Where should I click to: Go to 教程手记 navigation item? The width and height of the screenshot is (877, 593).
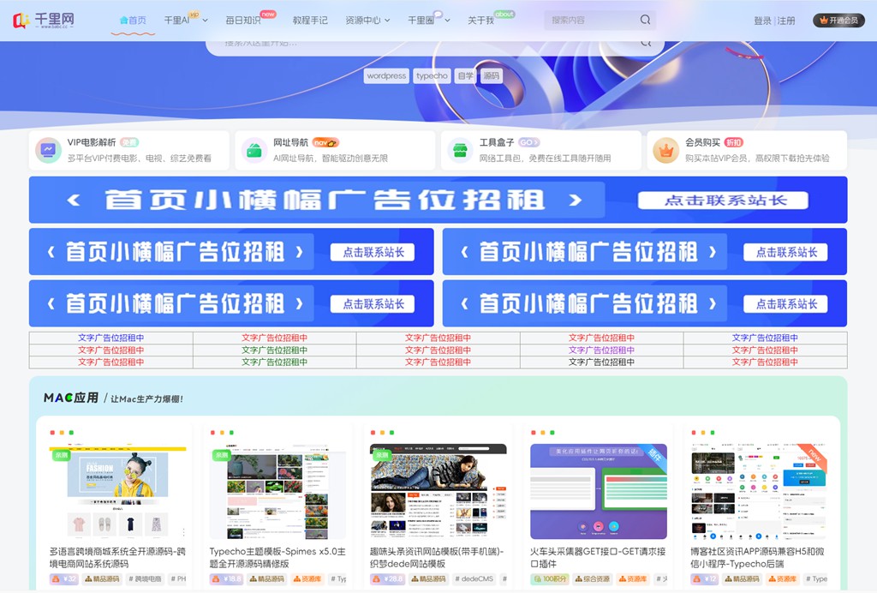309,21
